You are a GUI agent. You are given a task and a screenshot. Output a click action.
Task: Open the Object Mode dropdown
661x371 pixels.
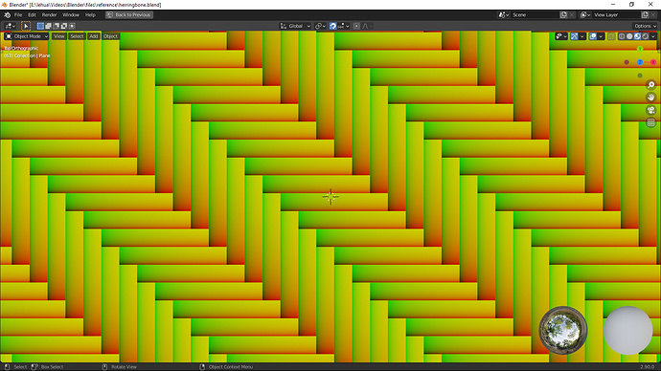click(27, 36)
